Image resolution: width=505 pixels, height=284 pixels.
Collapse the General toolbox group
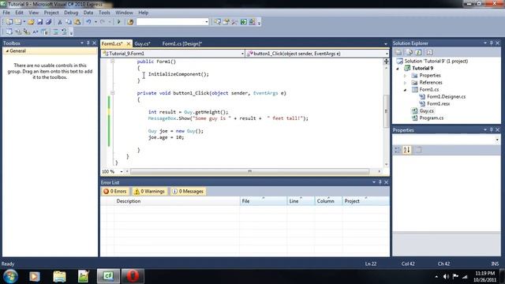coord(7,50)
